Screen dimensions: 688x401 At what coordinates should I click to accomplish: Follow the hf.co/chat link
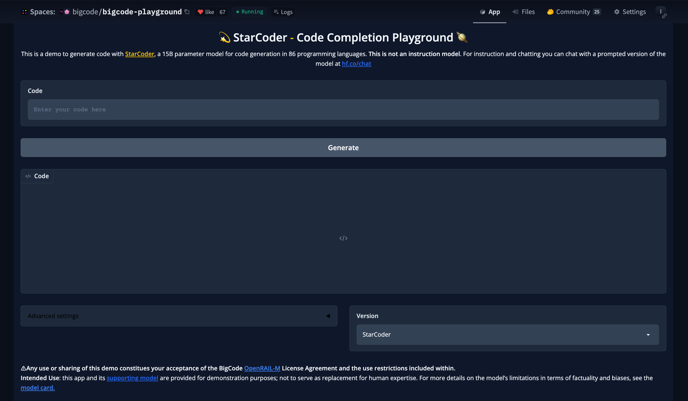pos(356,64)
